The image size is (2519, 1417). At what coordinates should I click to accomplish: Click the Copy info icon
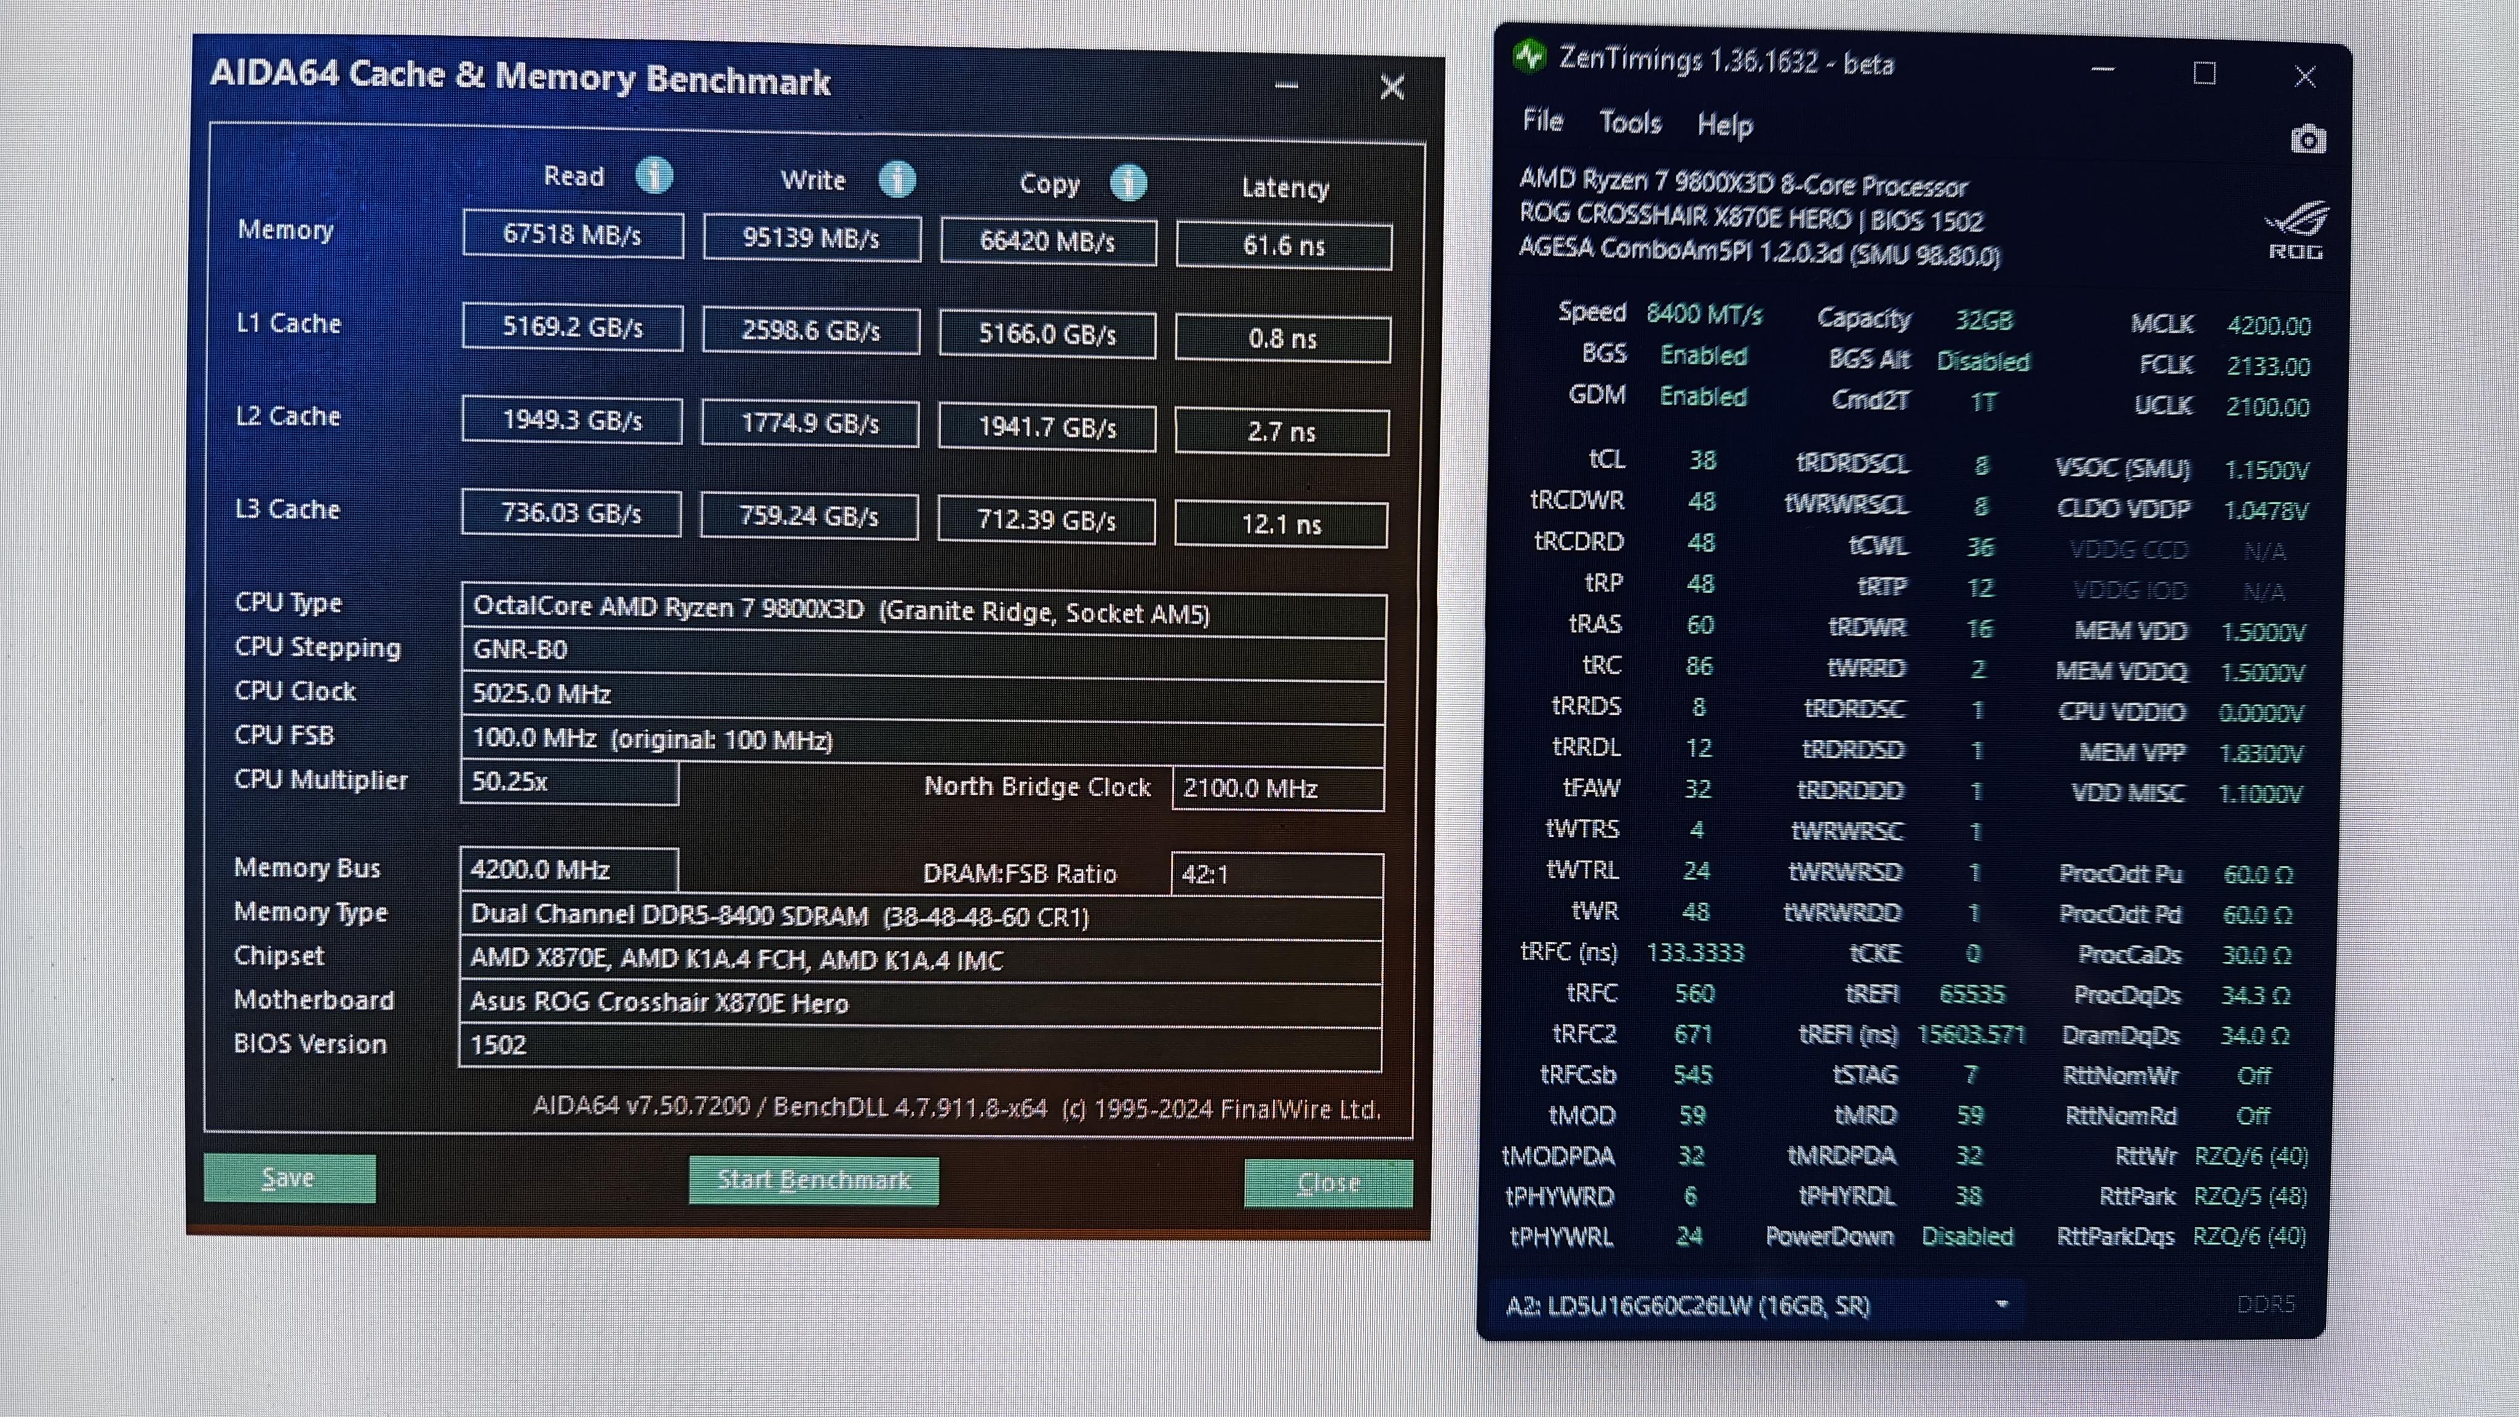[x=1129, y=183]
